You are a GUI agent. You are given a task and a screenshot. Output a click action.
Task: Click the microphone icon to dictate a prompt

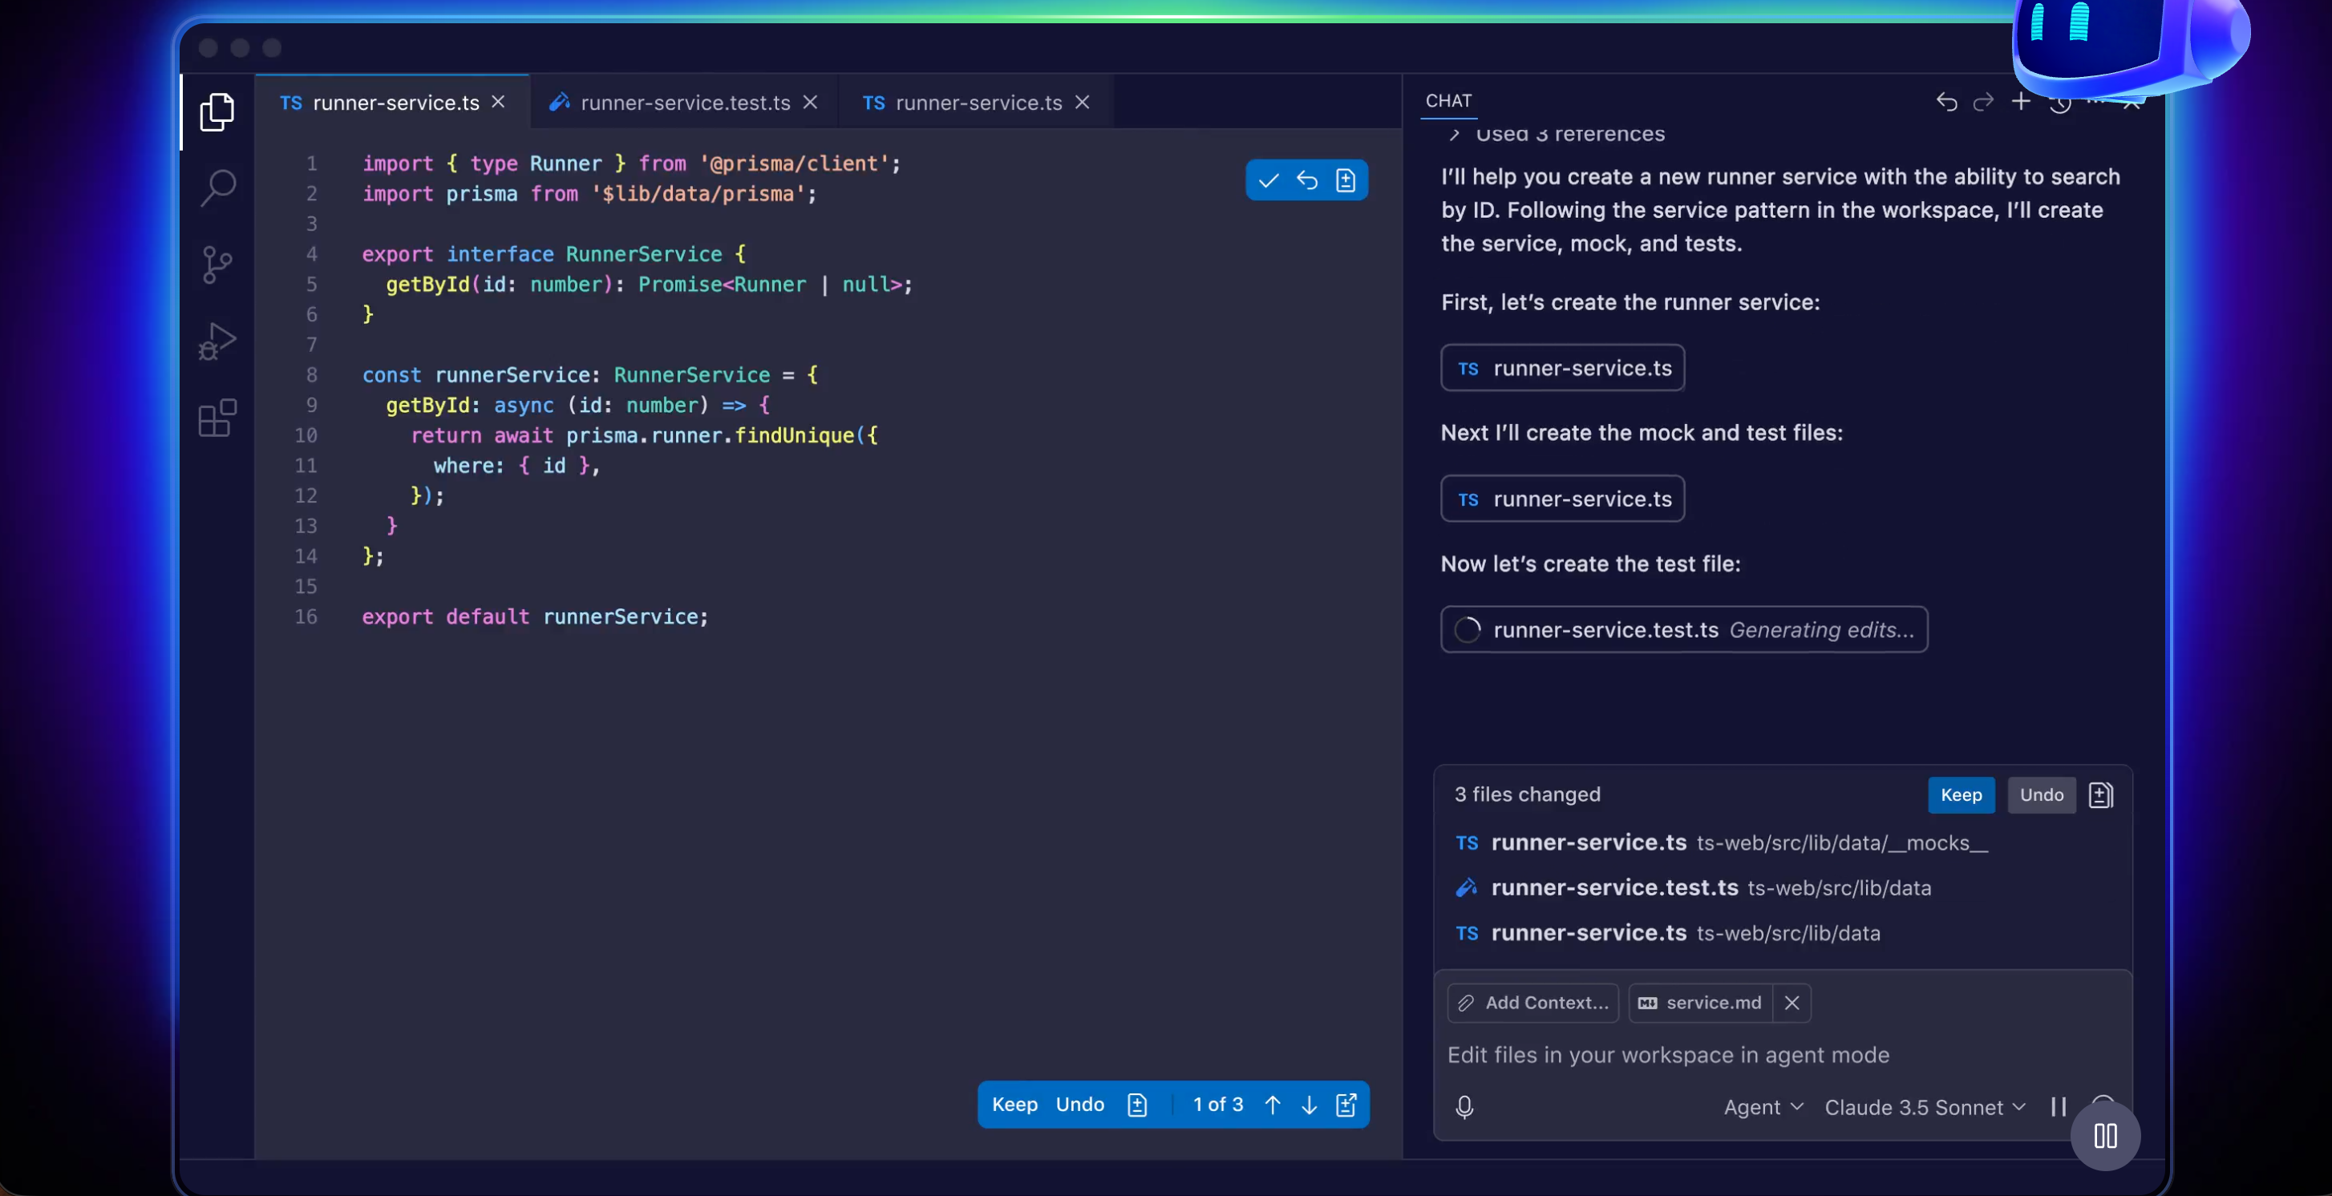(1466, 1106)
